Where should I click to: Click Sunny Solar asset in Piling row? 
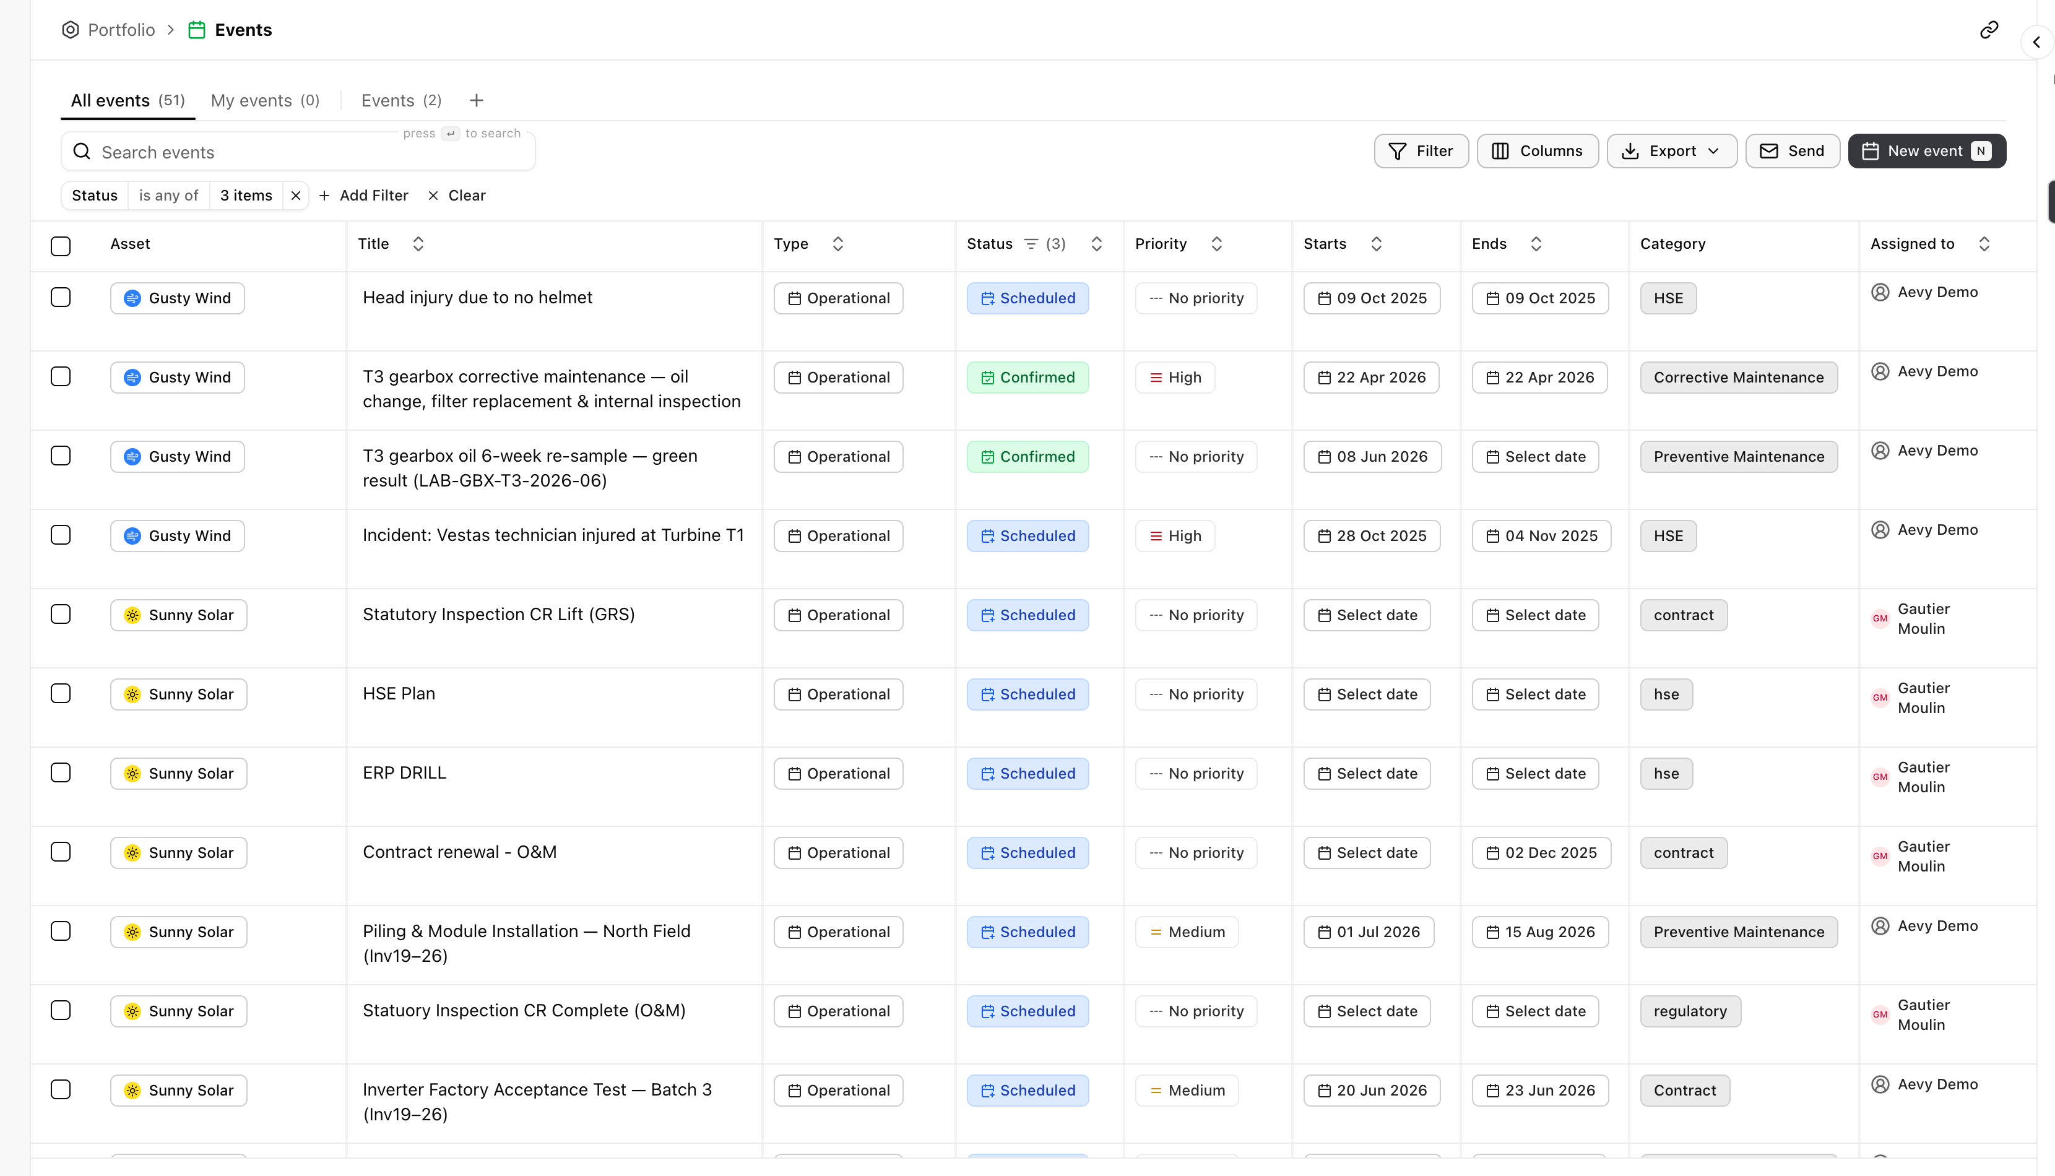178,932
